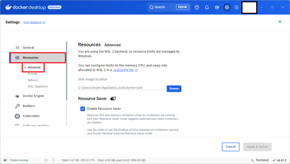Screen dimensions: 290x164
Task: Click the CPU 0.17% status entry
Action: [88, 160]
